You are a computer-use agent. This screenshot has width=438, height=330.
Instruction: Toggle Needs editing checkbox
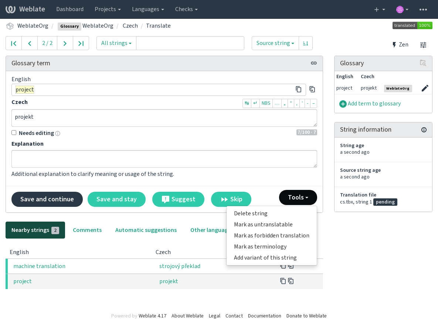click(14, 133)
